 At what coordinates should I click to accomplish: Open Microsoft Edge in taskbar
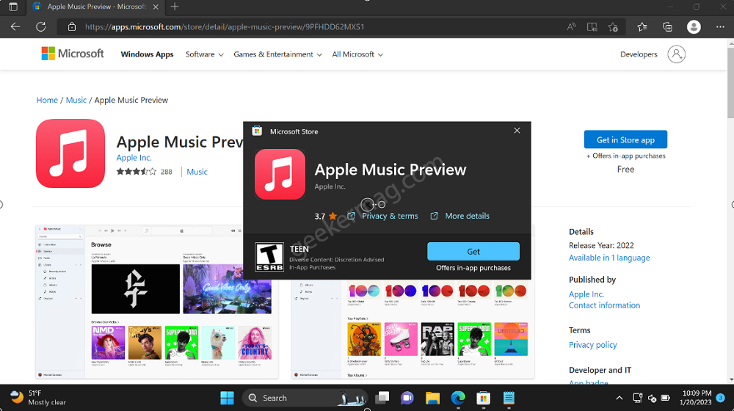tap(458, 398)
